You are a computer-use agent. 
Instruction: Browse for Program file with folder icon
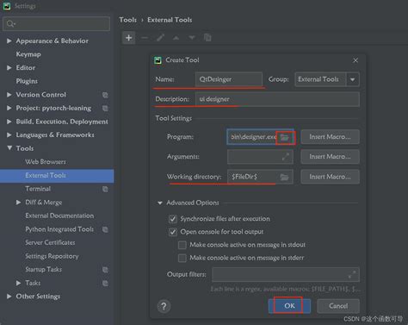click(285, 137)
